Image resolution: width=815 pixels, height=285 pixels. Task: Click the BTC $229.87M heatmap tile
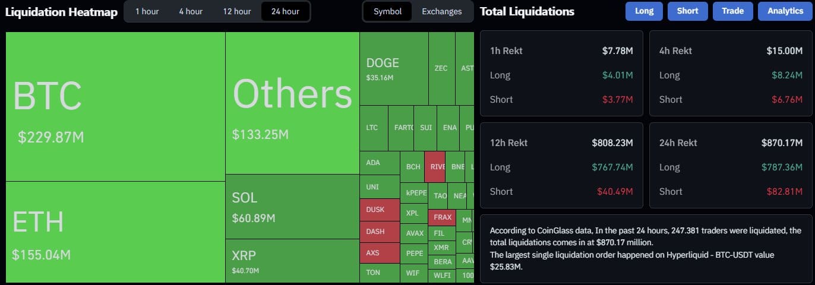coord(115,106)
